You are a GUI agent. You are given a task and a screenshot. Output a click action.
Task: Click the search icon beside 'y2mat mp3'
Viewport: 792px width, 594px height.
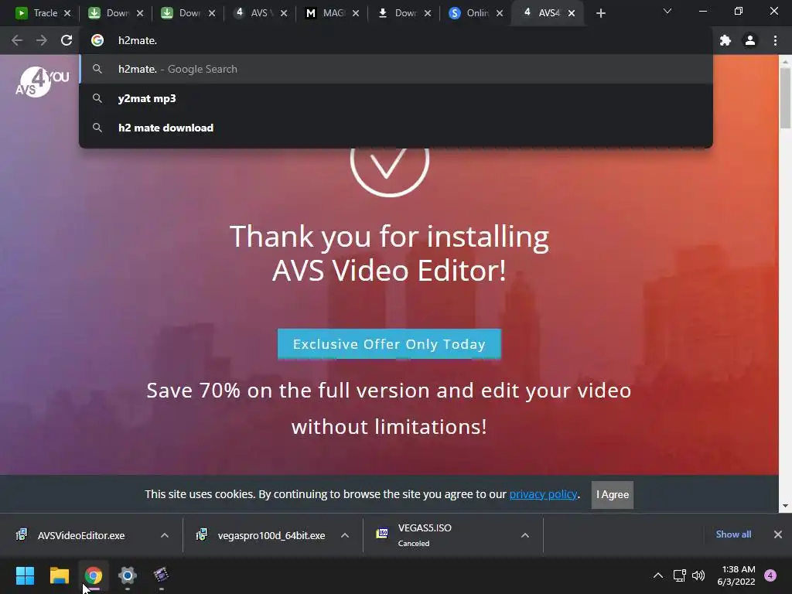click(x=97, y=98)
